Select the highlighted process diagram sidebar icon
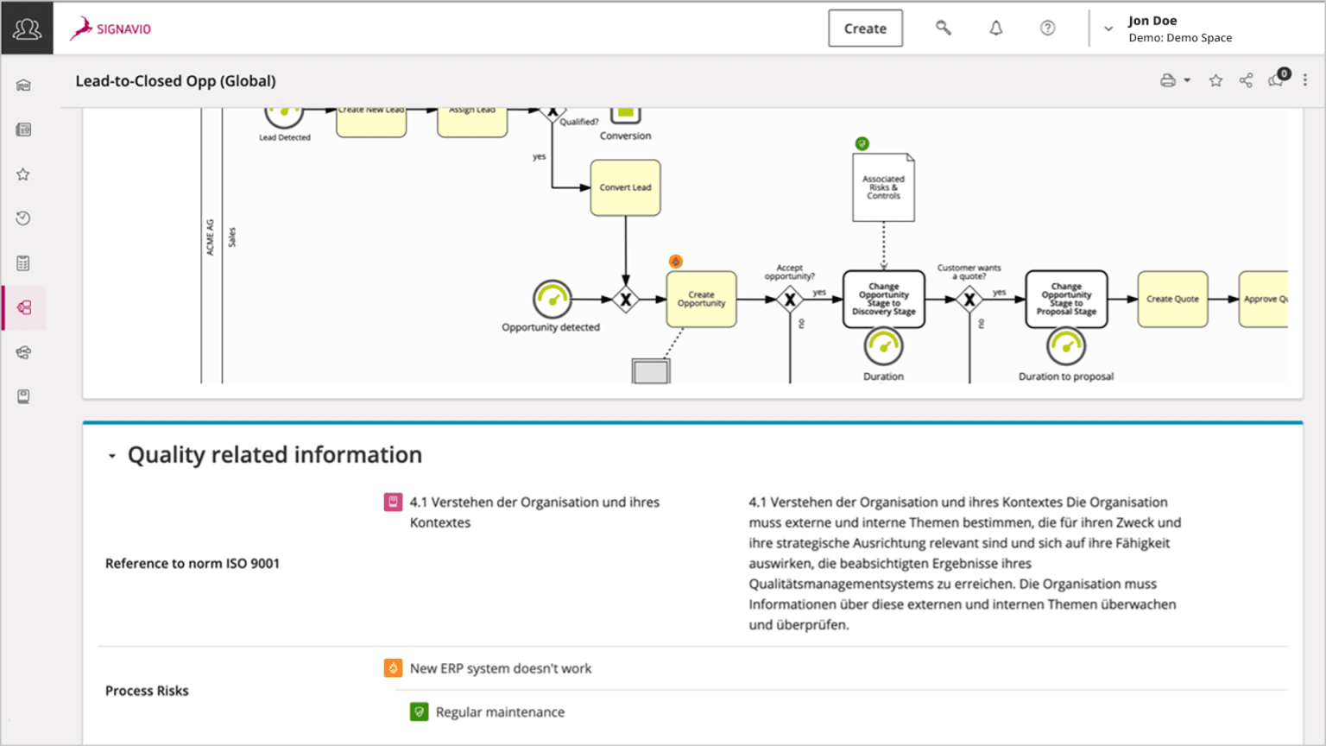Screen dimensions: 1326x746 pyautogui.click(x=22, y=307)
